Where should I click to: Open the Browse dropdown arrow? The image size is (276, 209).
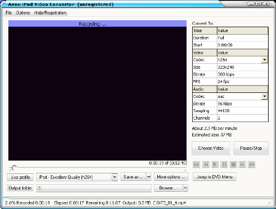coord(185,188)
